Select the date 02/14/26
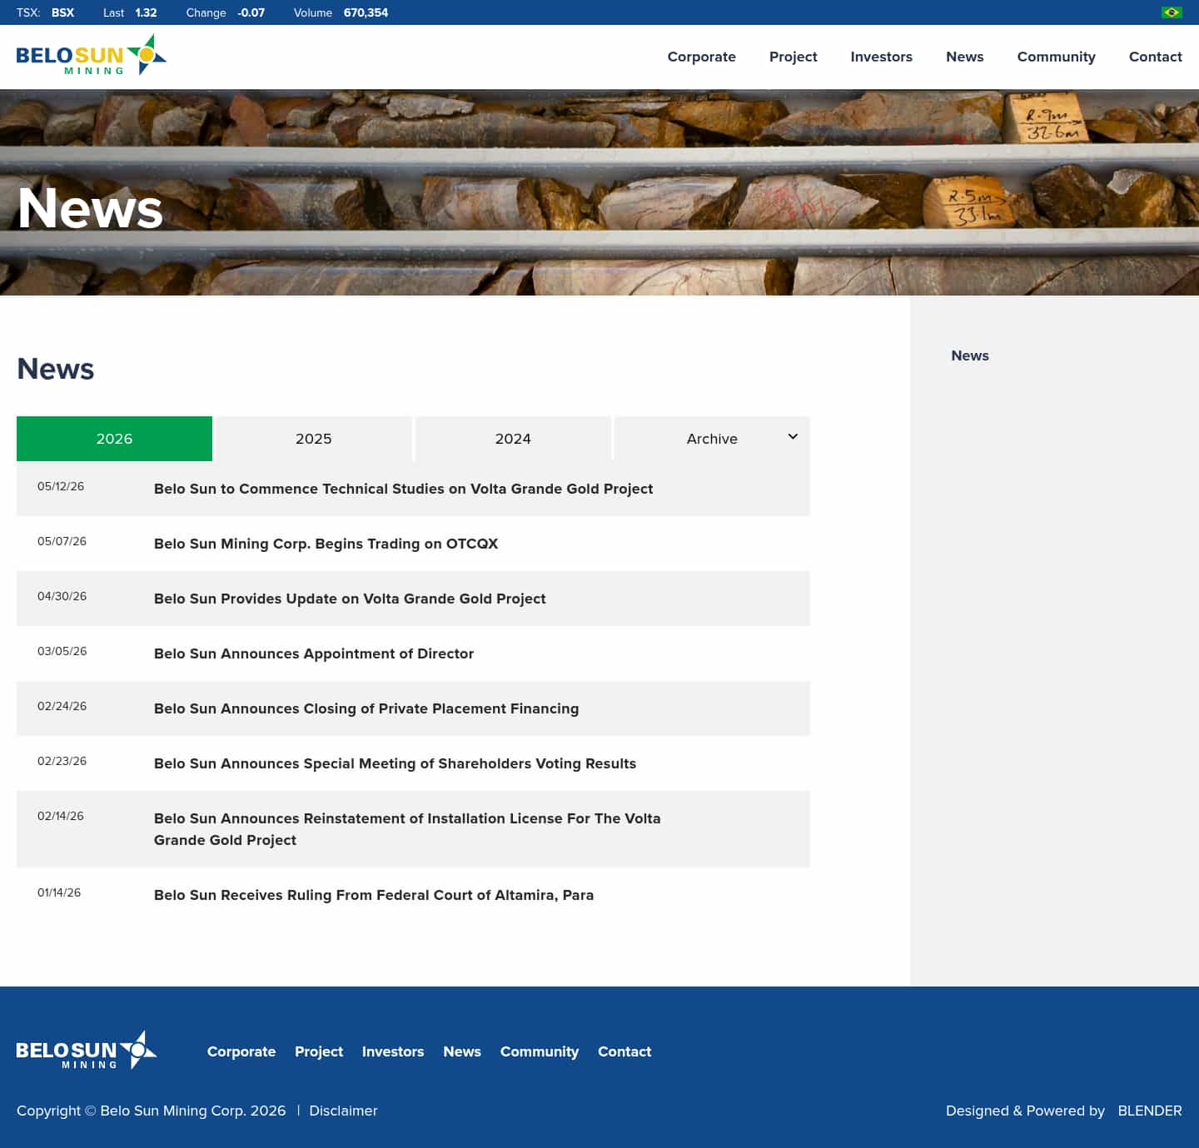 coord(61,816)
